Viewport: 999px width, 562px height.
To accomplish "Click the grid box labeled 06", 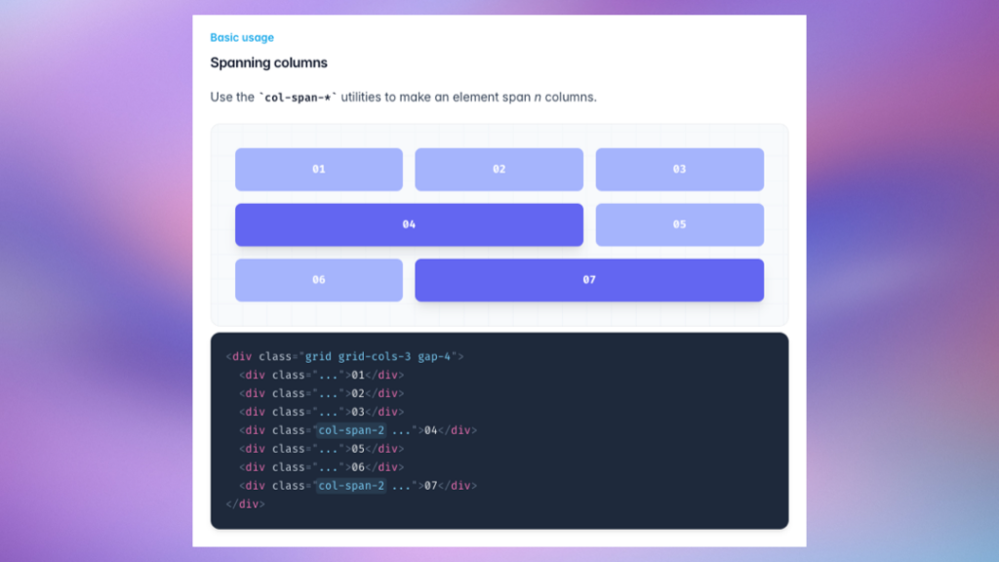I will point(318,280).
